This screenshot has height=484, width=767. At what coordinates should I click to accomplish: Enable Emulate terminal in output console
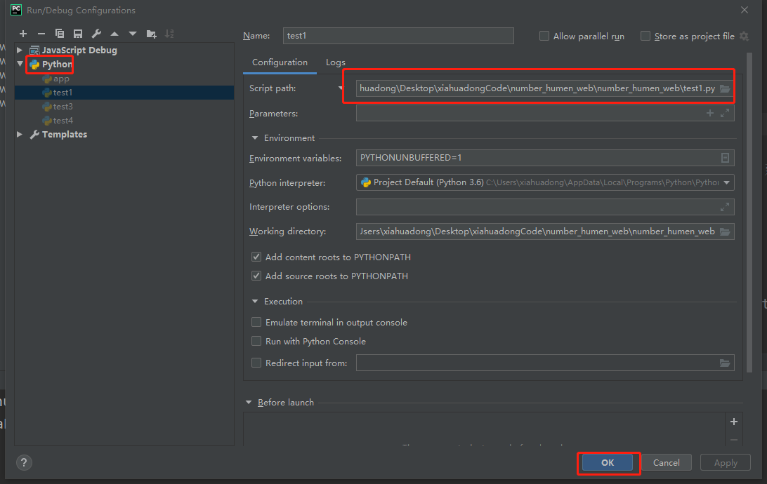(x=256, y=323)
